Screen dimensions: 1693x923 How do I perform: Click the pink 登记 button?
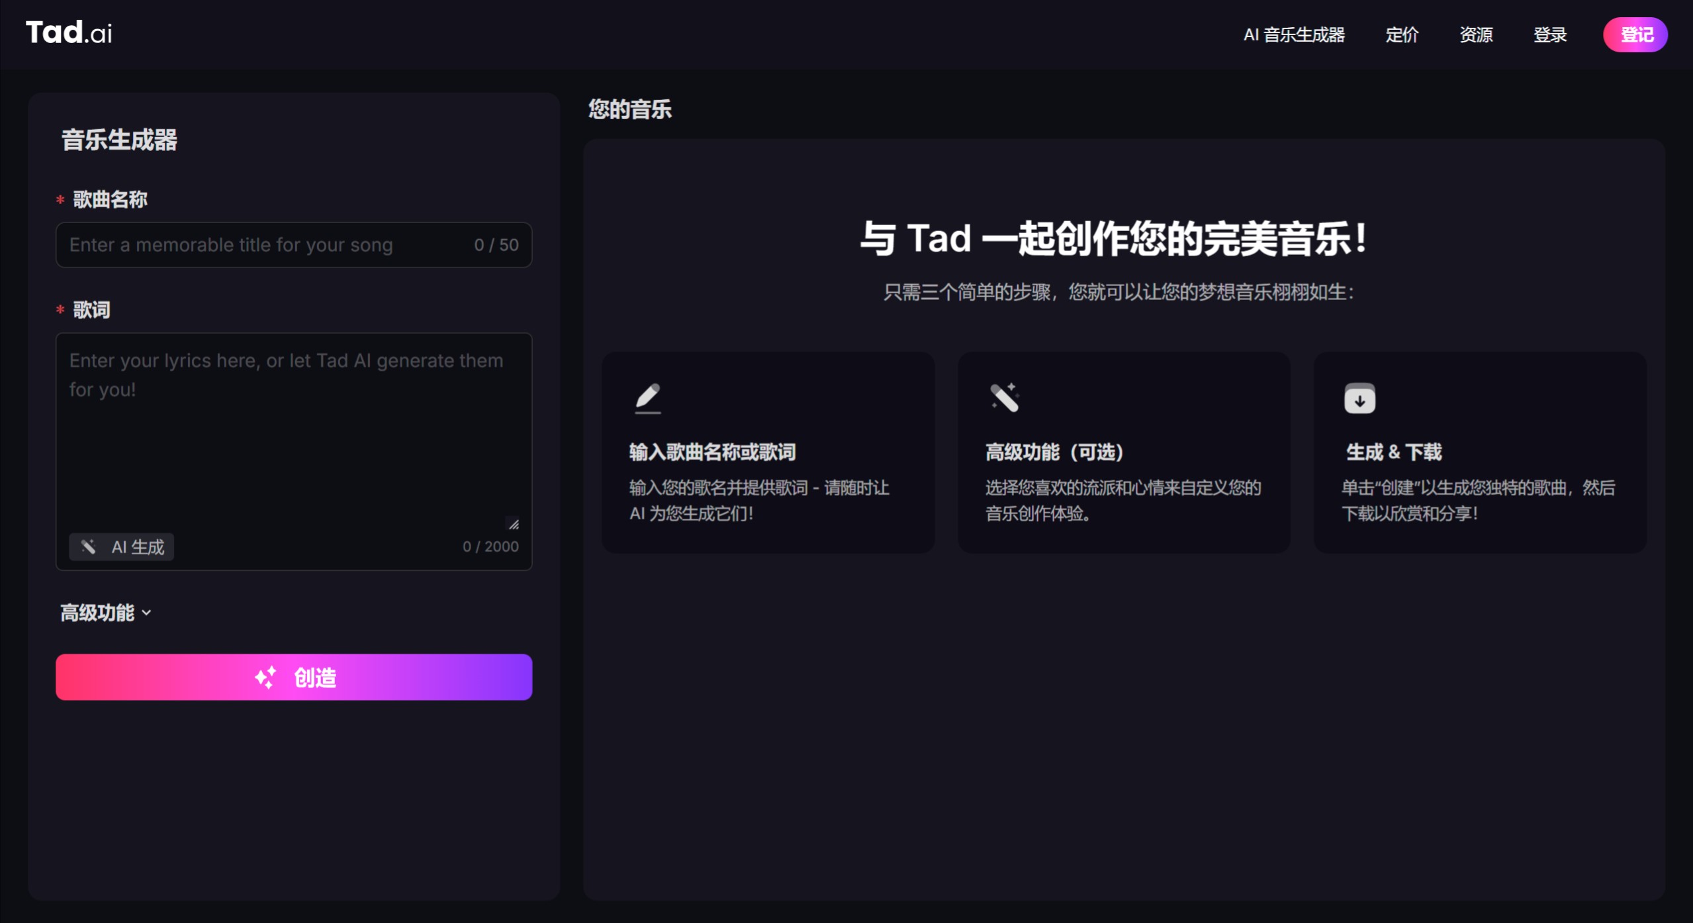point(1635,34)
